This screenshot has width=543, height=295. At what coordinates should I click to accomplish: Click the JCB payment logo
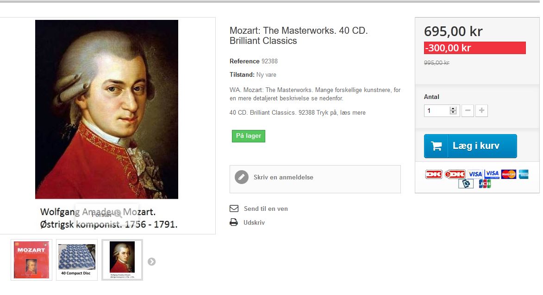coord(485,184)
